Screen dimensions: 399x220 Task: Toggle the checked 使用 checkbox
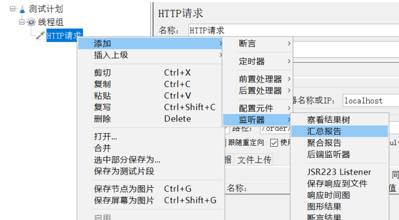[274, 143]
